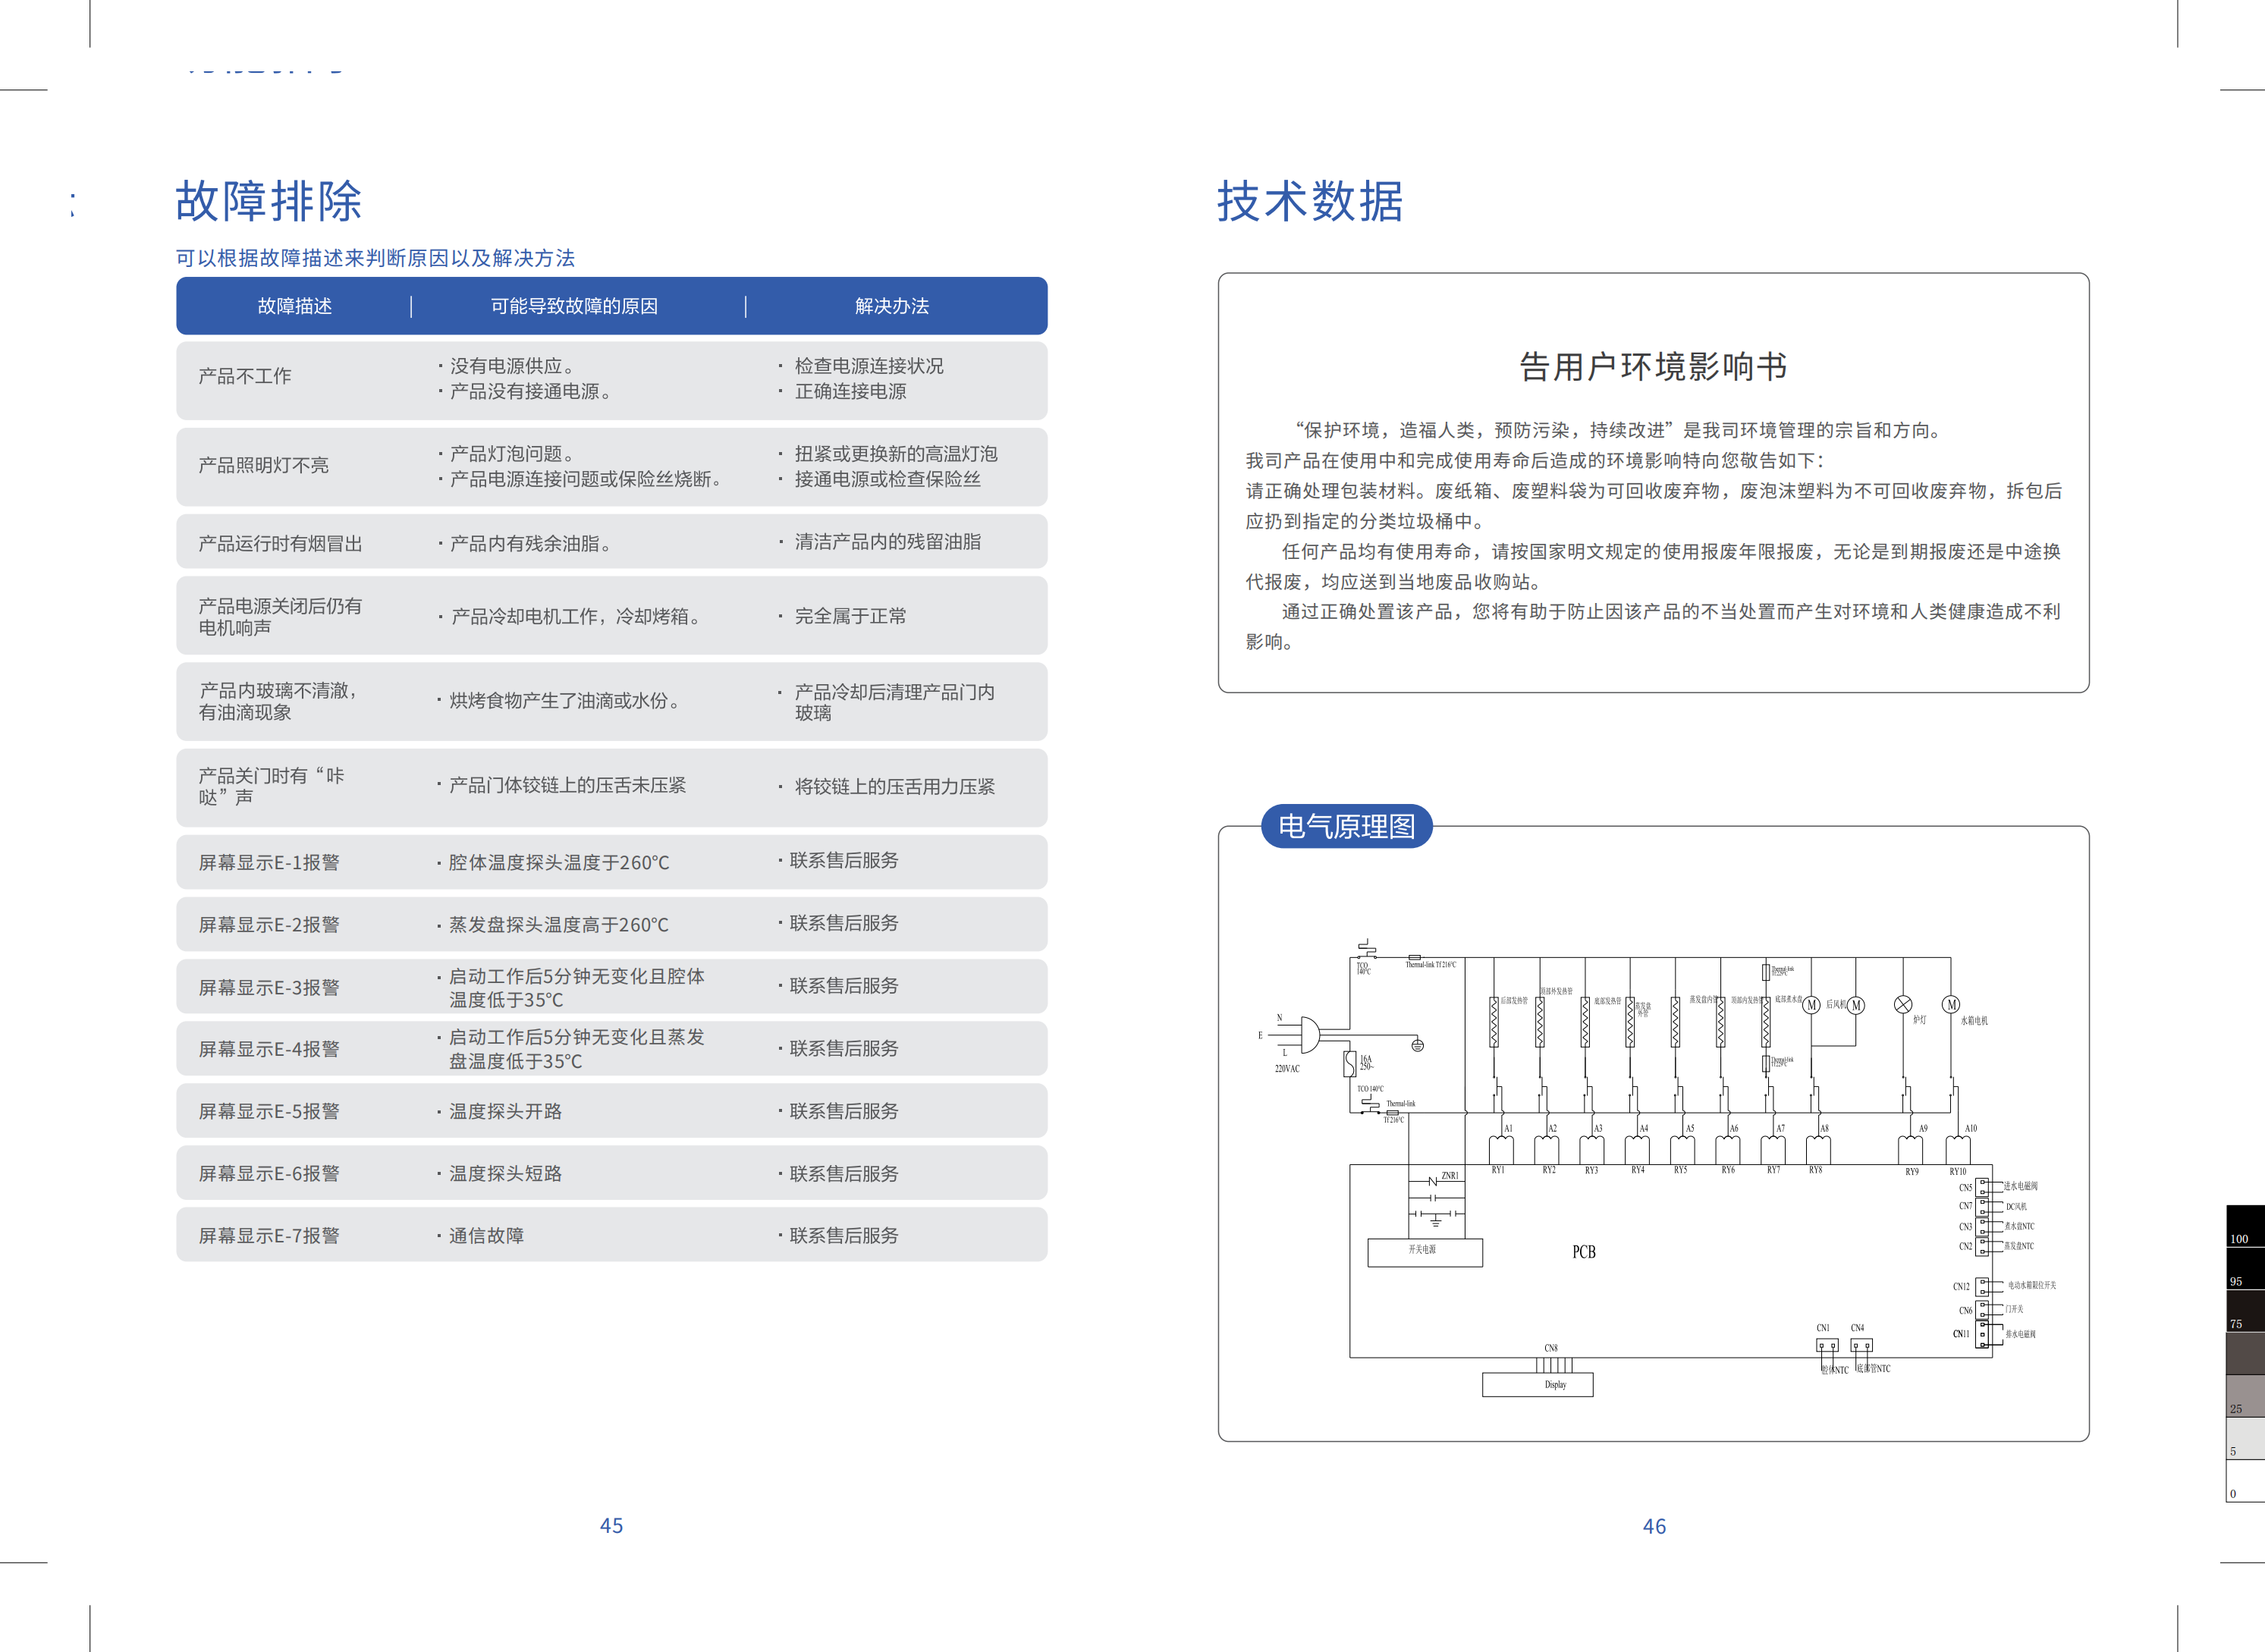The height and width of the screenshot is (1652, 2265).
Task: Click the earth ground symbol near the plug
Action: (1417, 1045)
